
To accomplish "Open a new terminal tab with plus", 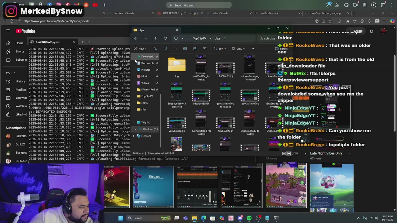I will point(82,42).
